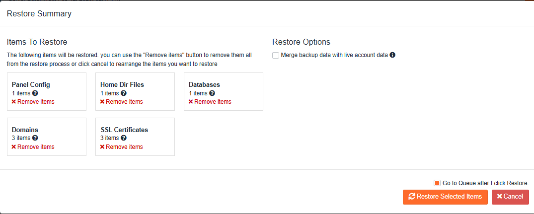Click the help icon beside SSL Certificates items

pos(124,138)
